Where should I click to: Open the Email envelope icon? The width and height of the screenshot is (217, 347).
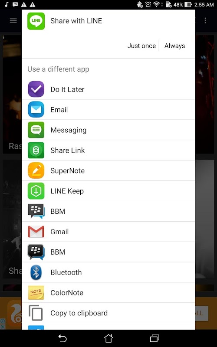pyautogui.click(x=36, y=110)
